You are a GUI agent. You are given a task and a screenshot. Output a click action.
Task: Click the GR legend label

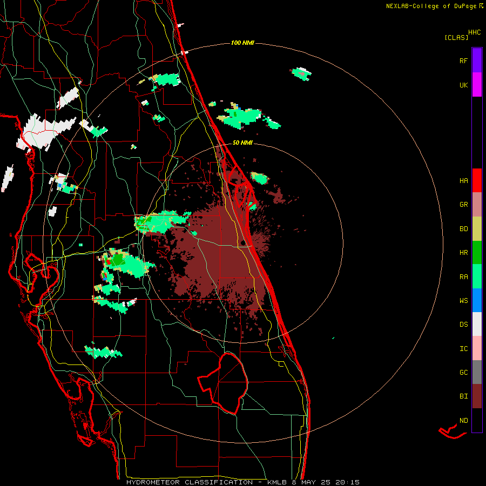[464, 205]
